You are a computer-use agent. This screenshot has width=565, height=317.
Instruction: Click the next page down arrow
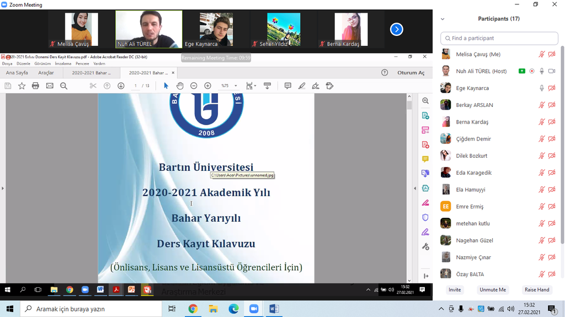click(121, 85)
